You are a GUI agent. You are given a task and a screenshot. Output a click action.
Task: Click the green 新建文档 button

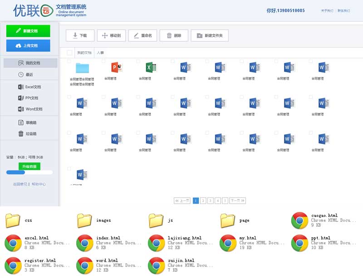point(28,31)
